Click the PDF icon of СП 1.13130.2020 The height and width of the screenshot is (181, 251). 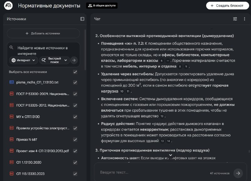pyautogui.click(x=12, y=162)
